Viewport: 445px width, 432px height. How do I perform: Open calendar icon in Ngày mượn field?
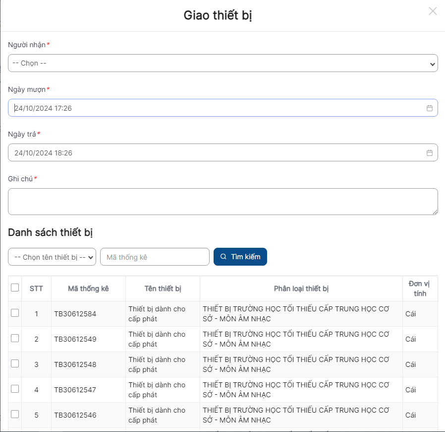pyautogui.click(x=430, y=108)
